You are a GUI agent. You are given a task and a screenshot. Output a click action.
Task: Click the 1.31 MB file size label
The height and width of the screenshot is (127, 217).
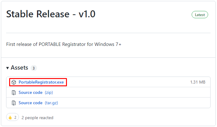tap(198, 82)
